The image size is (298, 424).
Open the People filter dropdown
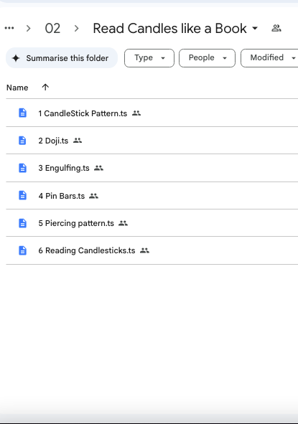207,58
